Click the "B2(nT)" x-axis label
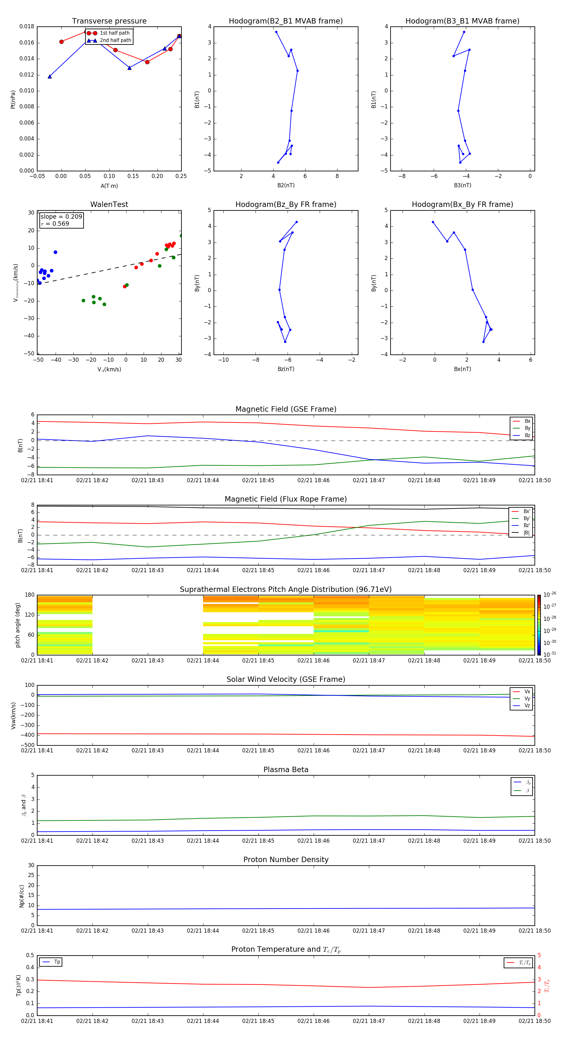The image size is (572, 1049). click(286, 186)
